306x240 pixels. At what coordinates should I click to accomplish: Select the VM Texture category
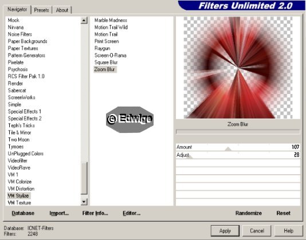[19, 203]
